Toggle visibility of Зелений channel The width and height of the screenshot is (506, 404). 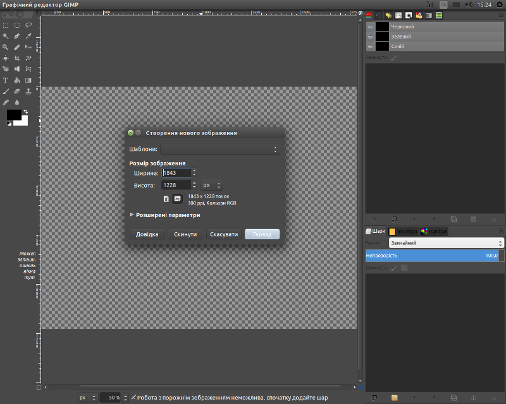click(370, 37)
